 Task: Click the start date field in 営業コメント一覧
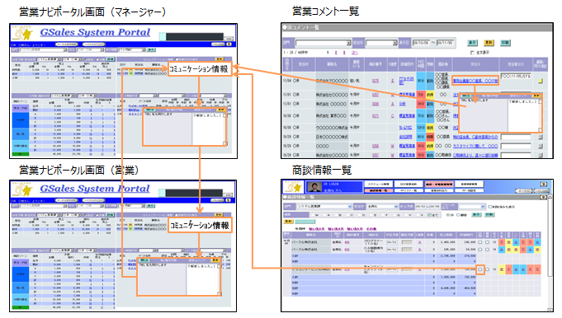(421, 43)
